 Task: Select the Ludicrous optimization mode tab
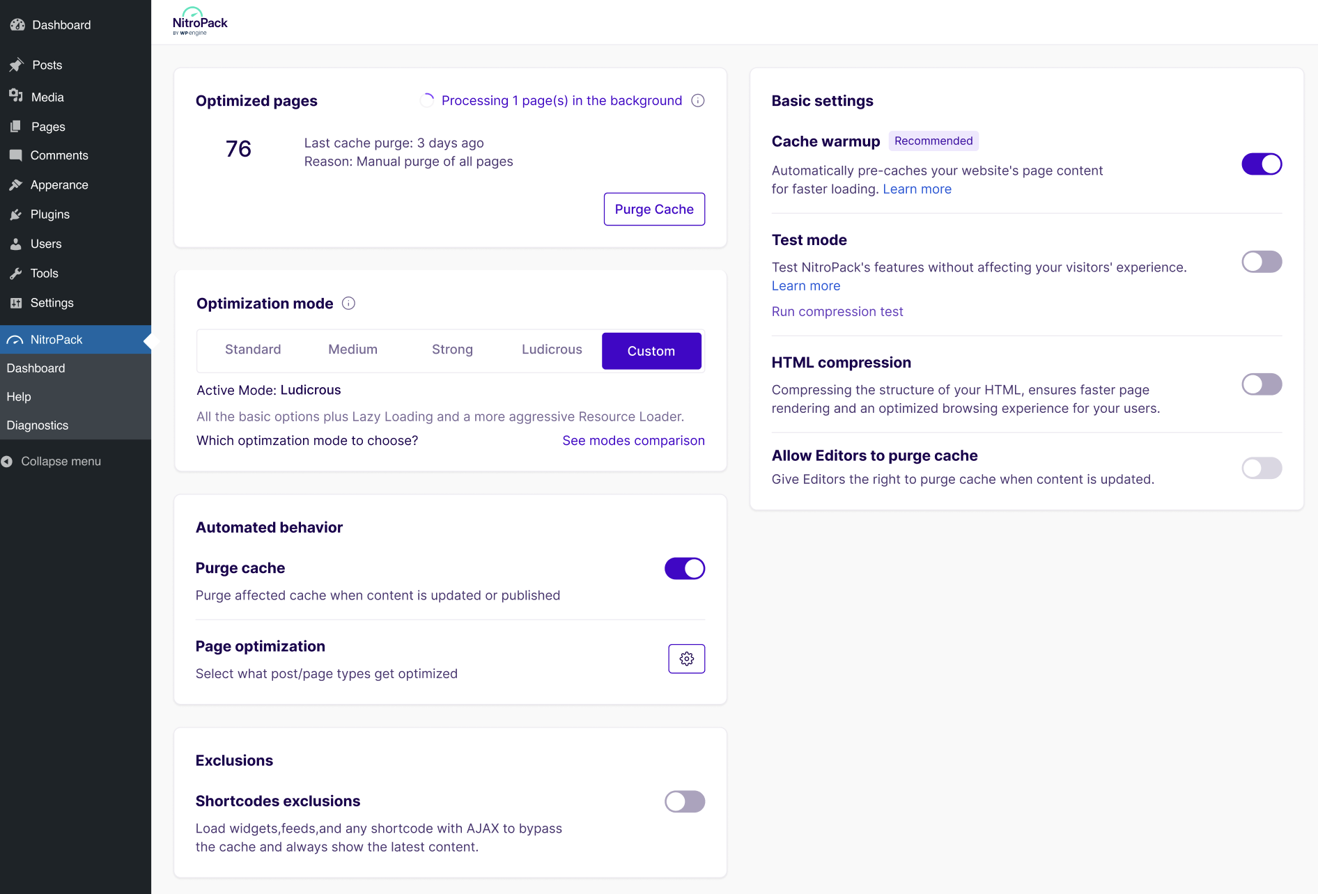click(x=552, y=350)
